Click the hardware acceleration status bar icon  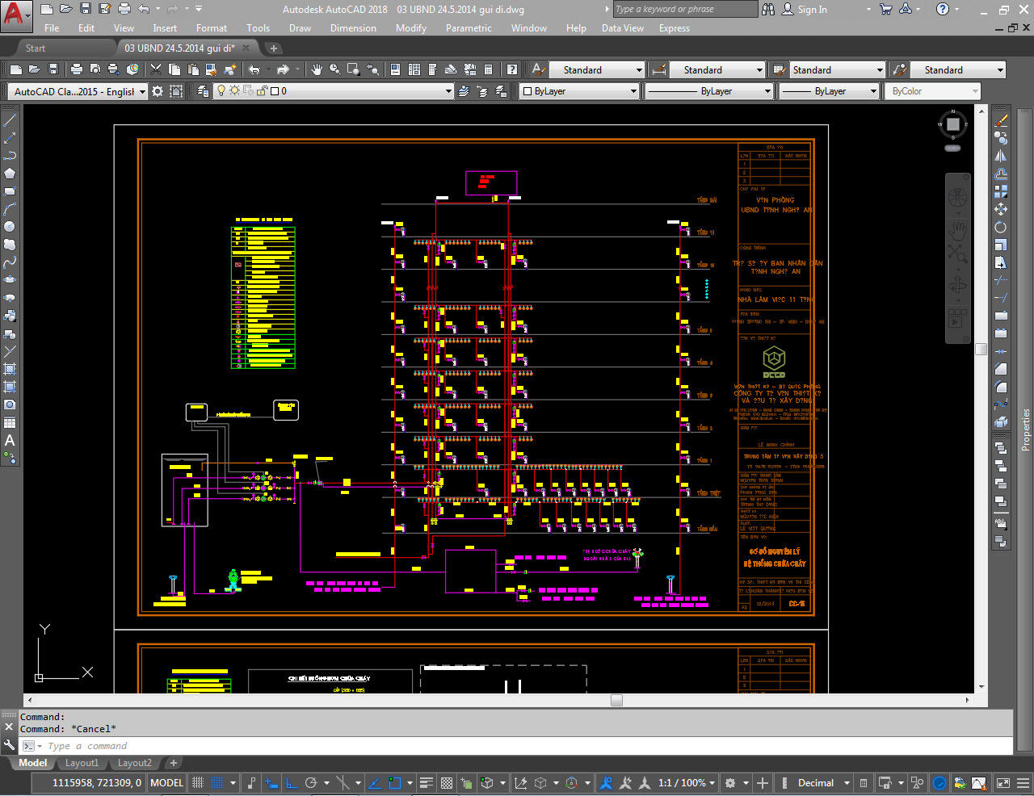[938, 782]
